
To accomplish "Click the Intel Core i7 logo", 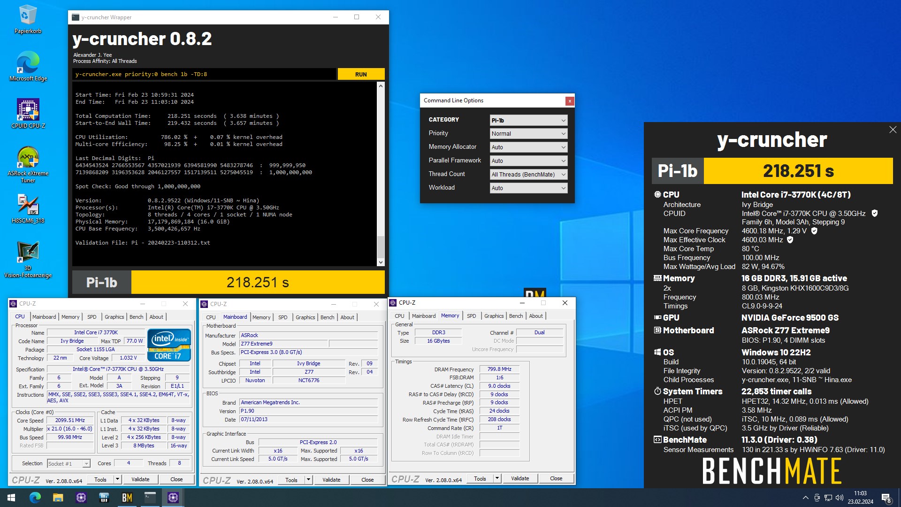I will [x=169, y=345].
